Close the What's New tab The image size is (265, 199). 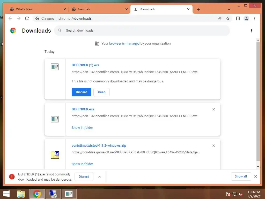coord(64,9)
